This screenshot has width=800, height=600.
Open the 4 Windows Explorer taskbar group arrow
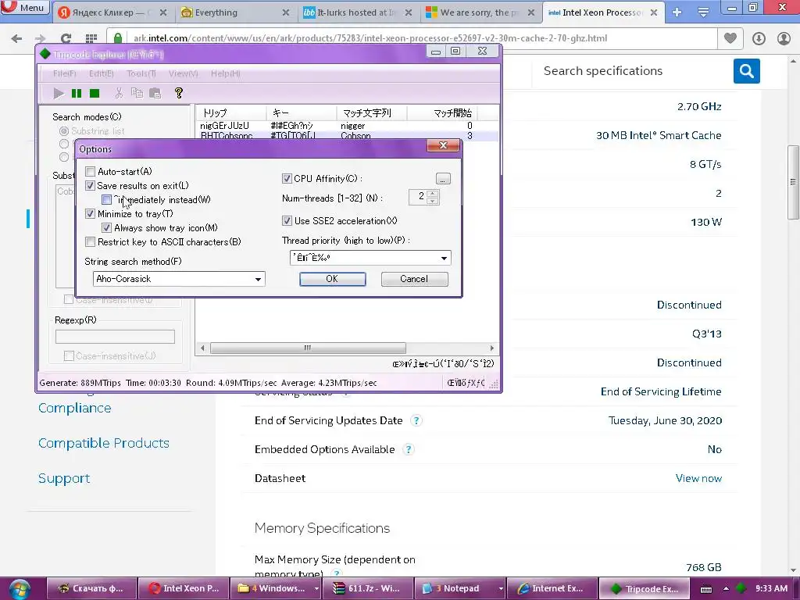click(317, 589)
